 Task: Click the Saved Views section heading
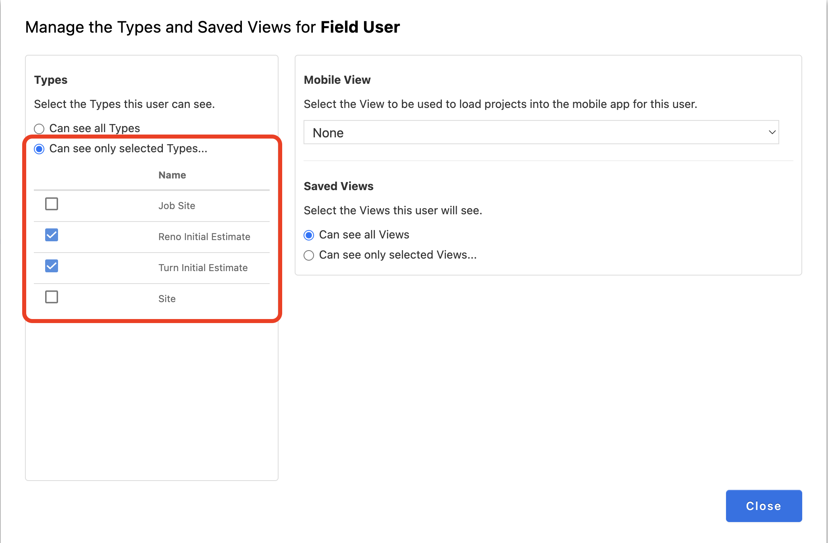339,186
